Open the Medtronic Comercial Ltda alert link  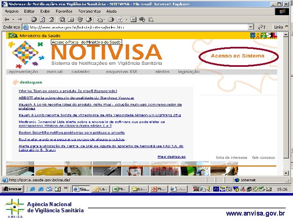tap(92, 124)
